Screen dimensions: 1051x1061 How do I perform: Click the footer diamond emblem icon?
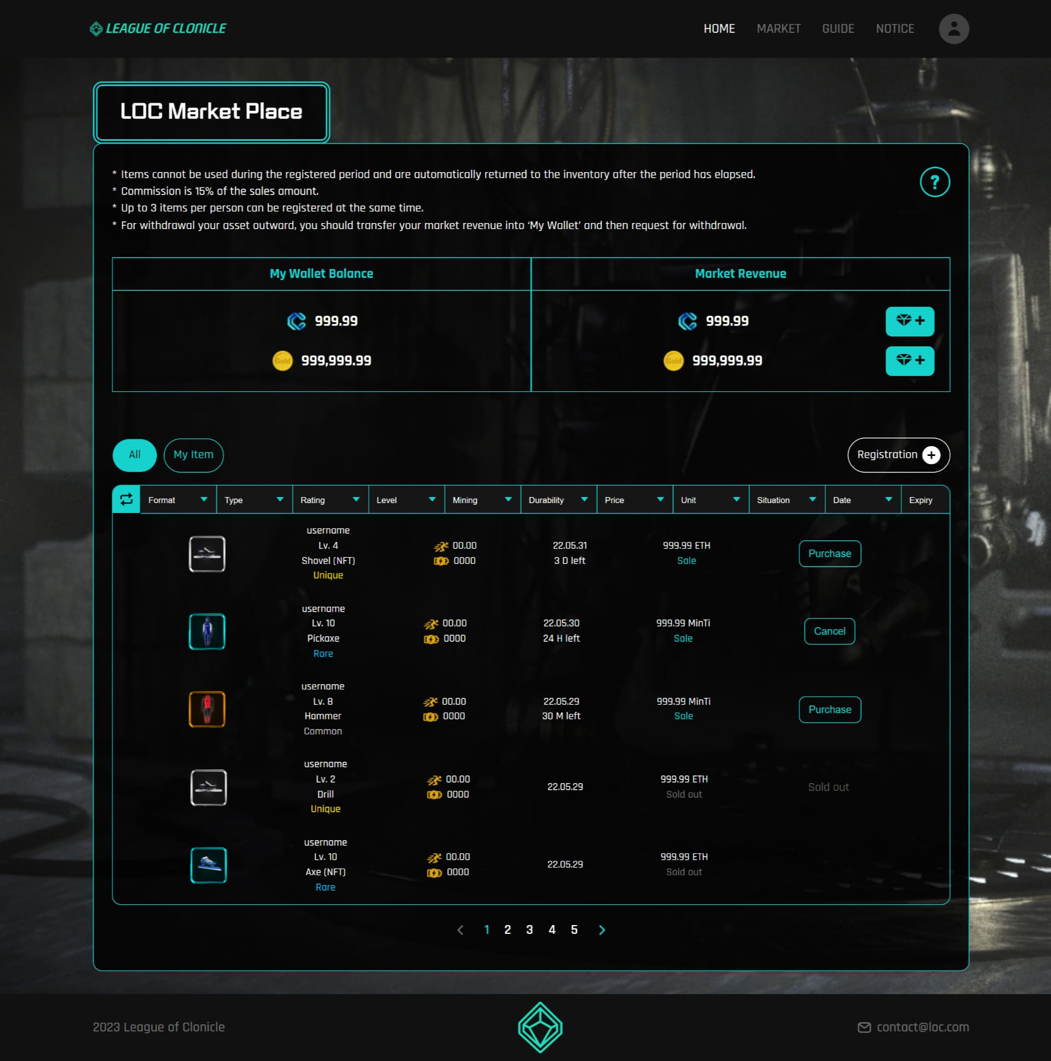540,1027
